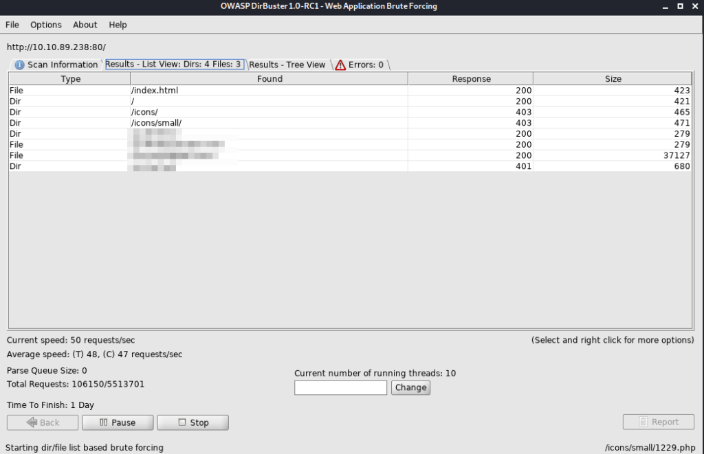The width and height of the screenshot is (704, 454).
Task: Click the Change threads button
Action: tap(410, 387)
